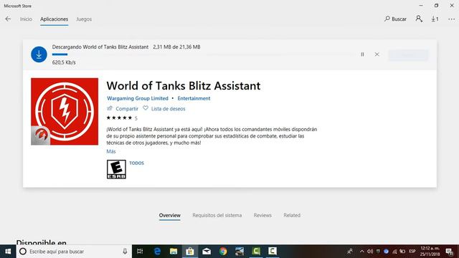Open the Windows Start menu
Screen dimensions: 459x258
point(8,252)
